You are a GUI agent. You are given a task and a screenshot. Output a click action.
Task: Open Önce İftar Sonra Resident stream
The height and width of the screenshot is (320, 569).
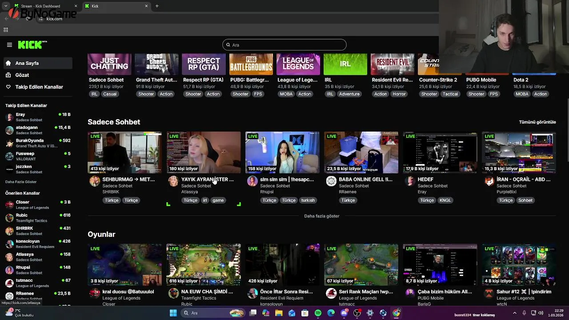[282, 264]
